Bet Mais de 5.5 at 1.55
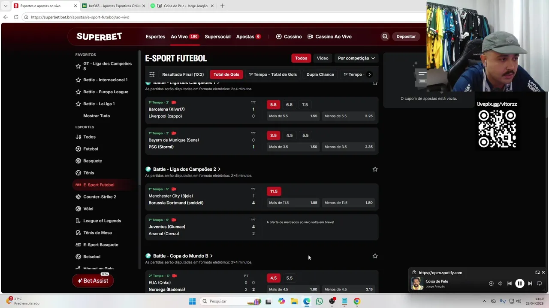Image resolution: width=549 pixels, height=308 pixels. tap(293, 116)
